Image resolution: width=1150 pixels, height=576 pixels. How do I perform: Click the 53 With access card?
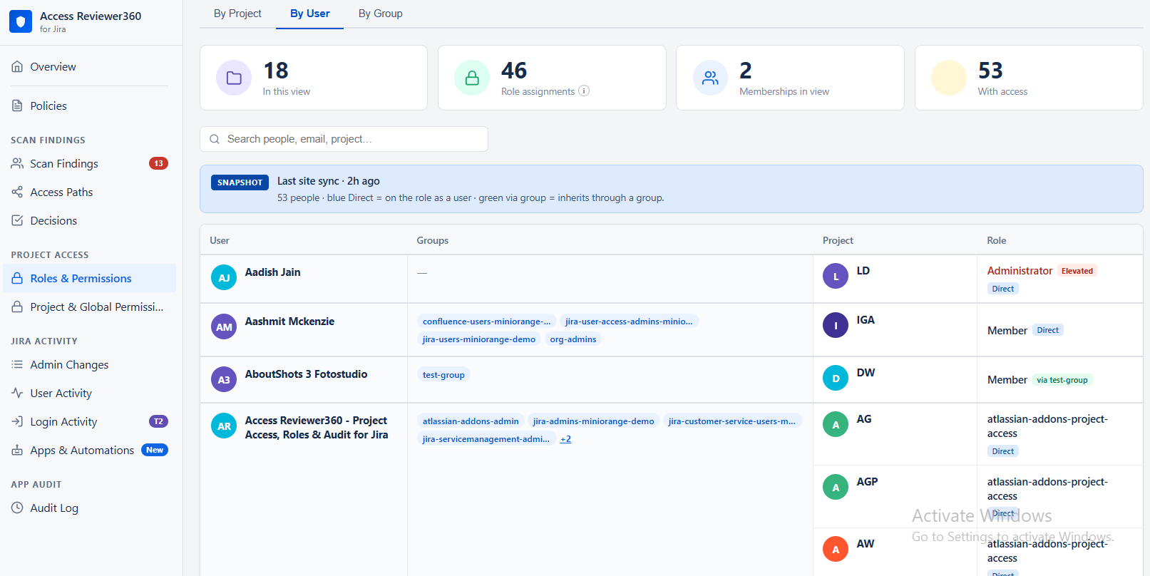pyautogui.click(x=1029, y=78)
